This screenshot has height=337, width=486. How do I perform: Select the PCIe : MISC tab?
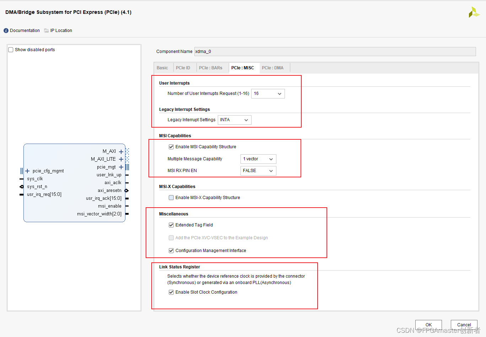coord(243,68)
